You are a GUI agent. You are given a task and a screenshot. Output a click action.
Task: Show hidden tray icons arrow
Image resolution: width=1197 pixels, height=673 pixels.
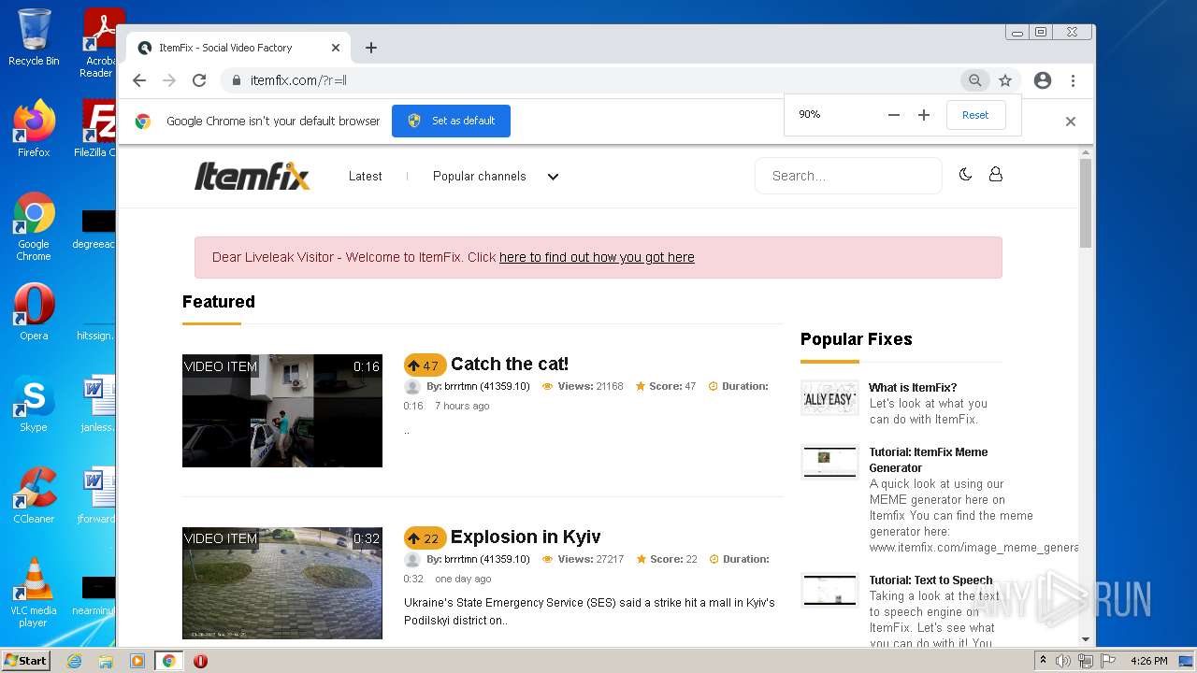click(x=1043, y=661)
